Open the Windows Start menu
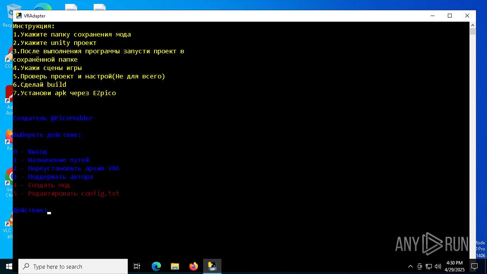487x274 pixels. click(9, 266)
